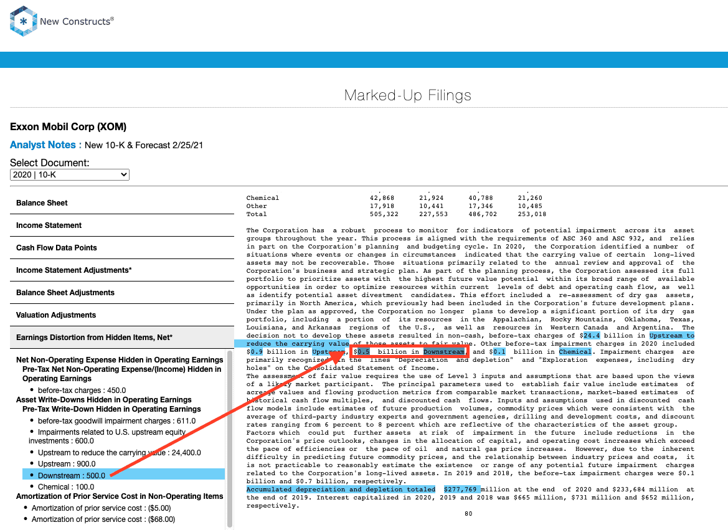Select the Downstream : 500.0 list item

point(123,475)
